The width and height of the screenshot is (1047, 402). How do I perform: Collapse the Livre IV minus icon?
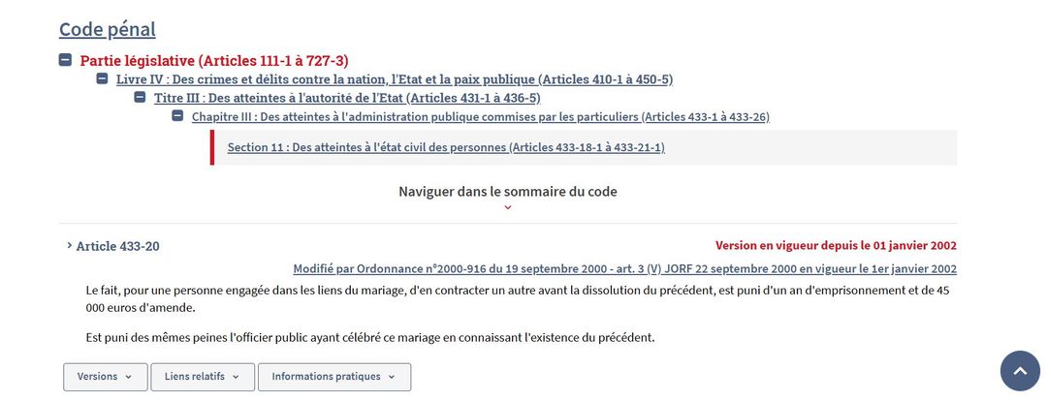pyautogui.click(x=102, y=78)
